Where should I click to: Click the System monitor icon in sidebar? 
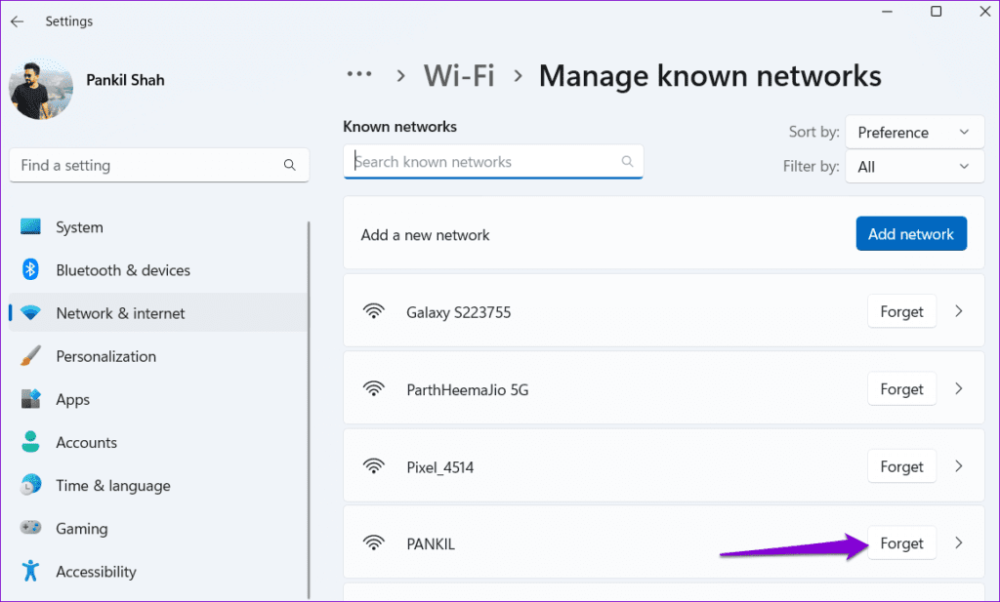point(30,226)
